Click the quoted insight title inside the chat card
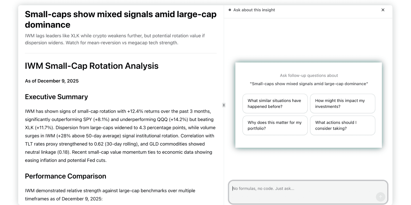Viewport: 411px width, 205px height. (x=309, y=84)
